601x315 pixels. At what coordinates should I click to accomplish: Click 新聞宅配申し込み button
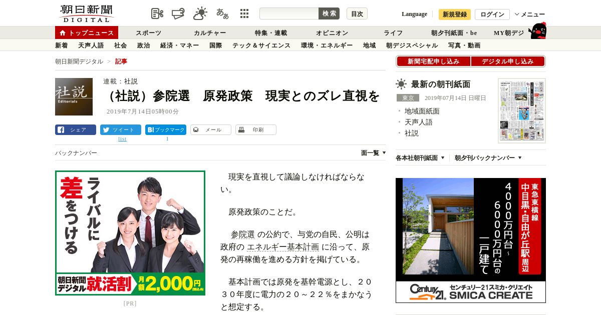(434, 61)
